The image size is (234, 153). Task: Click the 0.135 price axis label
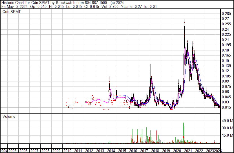(226, 66)
